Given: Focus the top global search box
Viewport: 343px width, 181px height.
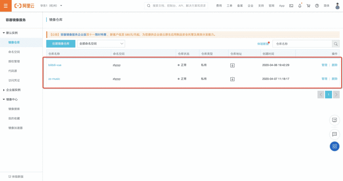Looking at the screenshot, I should [176, 6].
